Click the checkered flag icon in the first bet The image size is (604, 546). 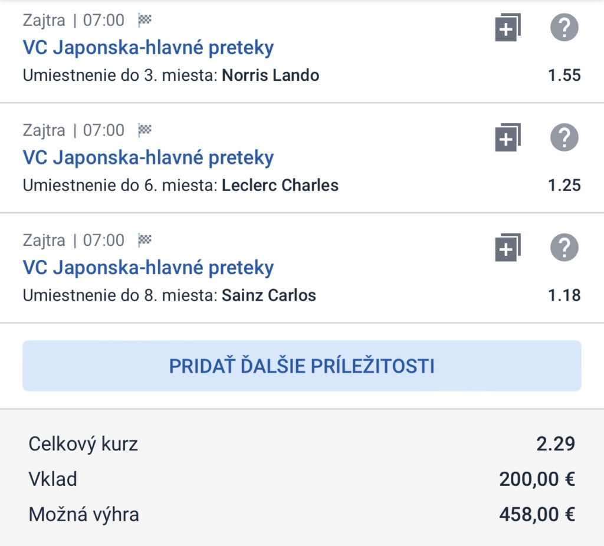click(145, 20)
